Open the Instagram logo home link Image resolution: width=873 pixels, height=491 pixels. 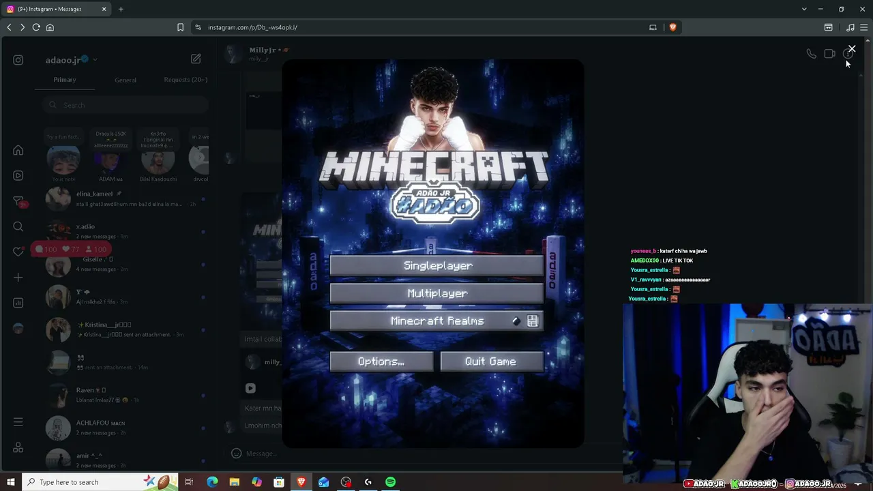(x=18, y=60)
